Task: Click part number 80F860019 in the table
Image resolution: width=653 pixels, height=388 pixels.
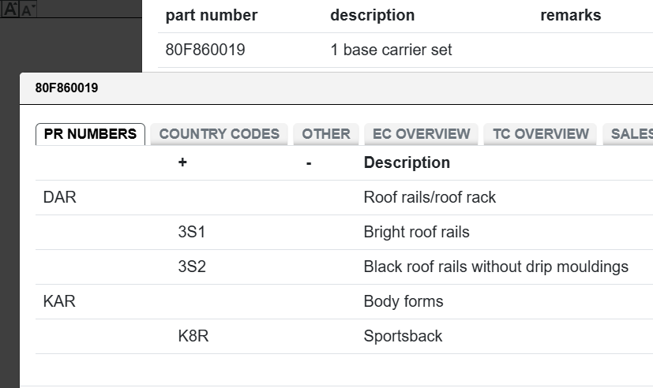Action: pyautogui.click(x=205, y=50)
